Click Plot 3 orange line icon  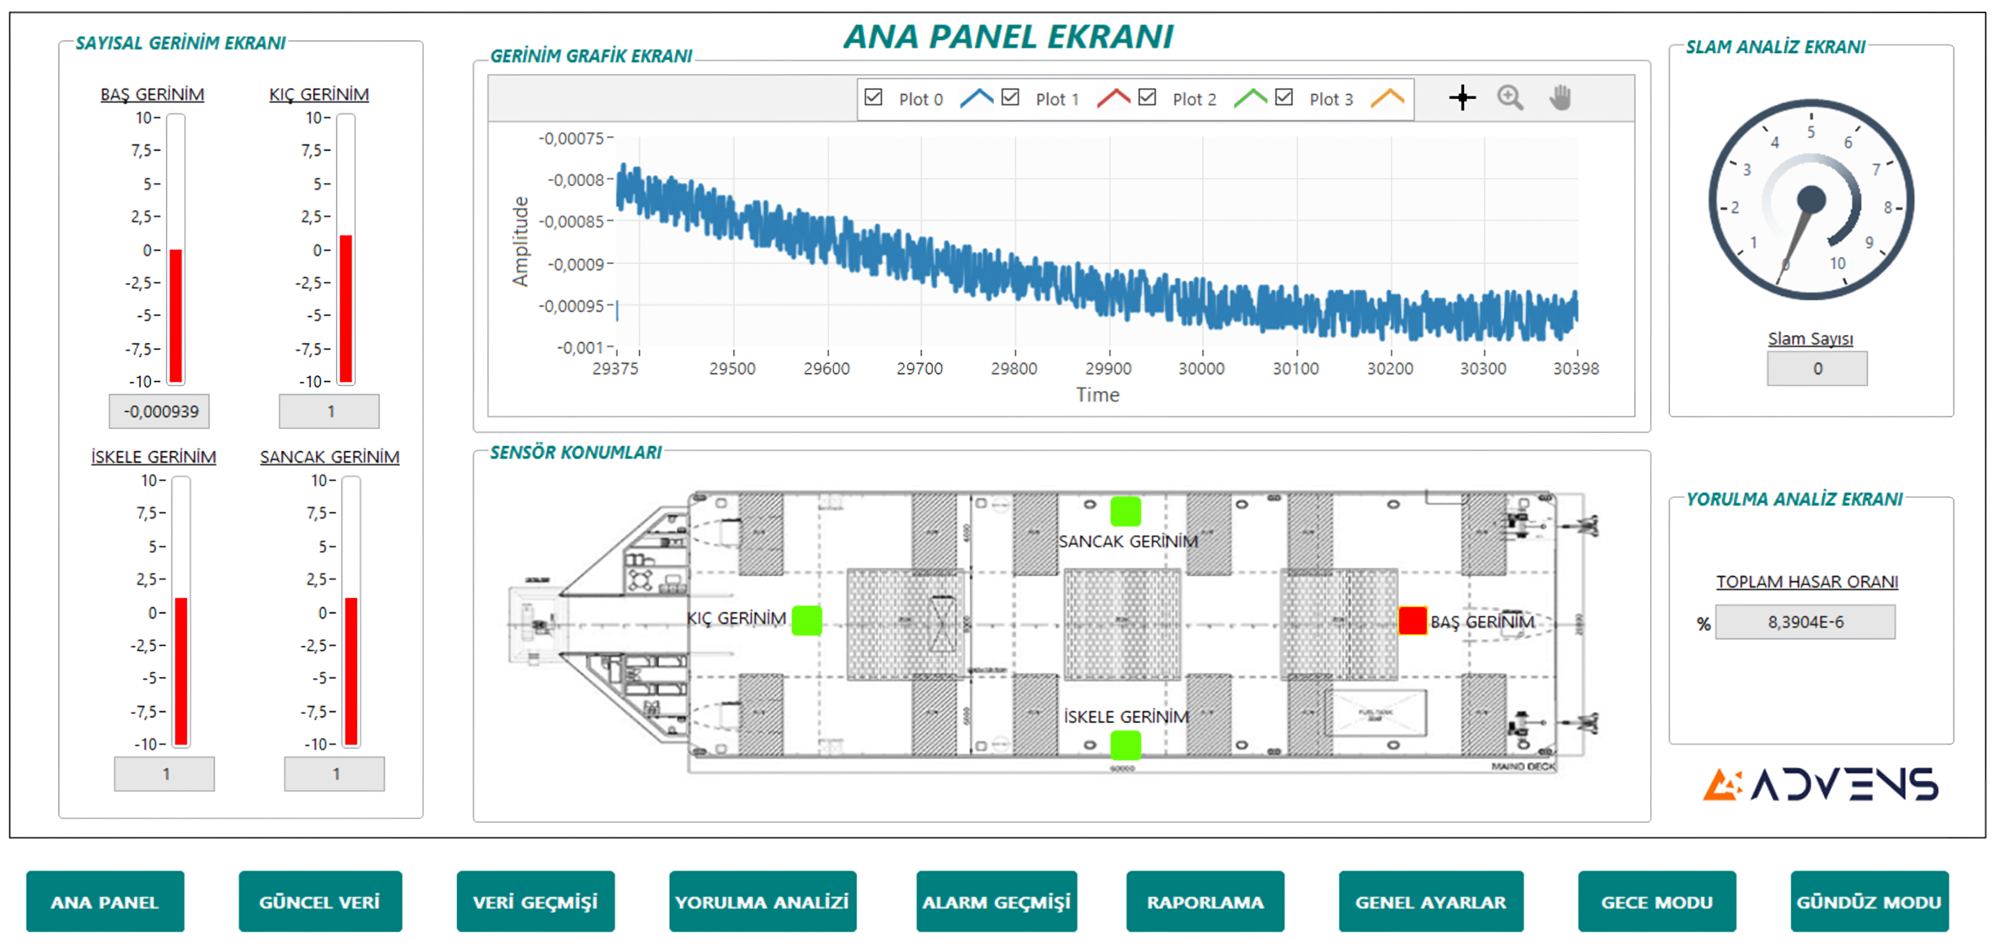tap(1387, 98)
